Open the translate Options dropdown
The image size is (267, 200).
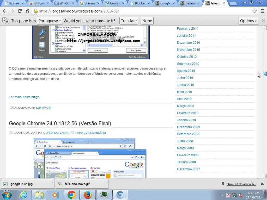point(248,21)
